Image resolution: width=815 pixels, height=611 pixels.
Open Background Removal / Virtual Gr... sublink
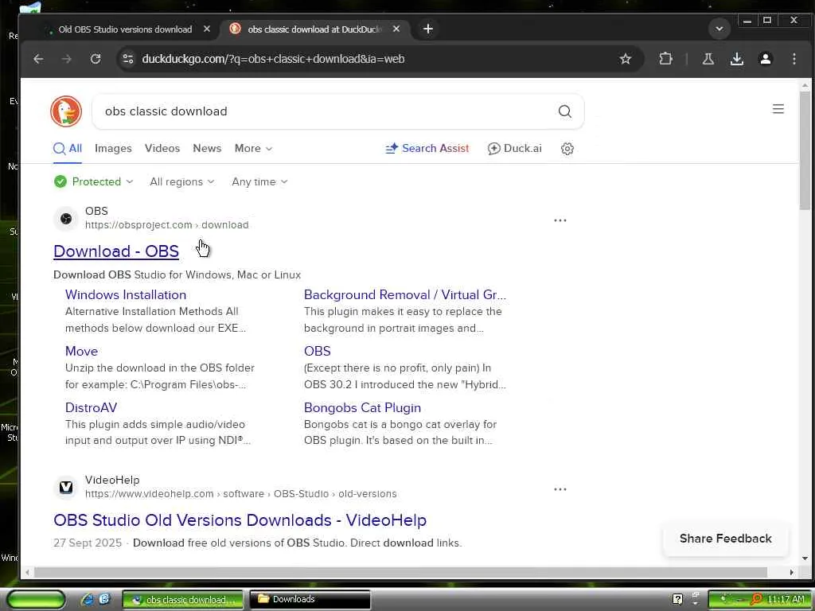pos(405,294)
